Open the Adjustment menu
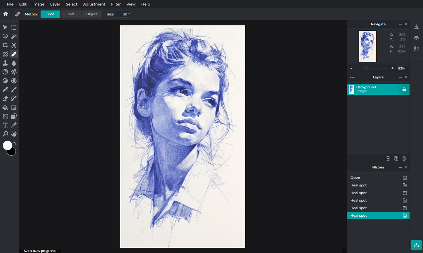The height and width of the screenshot is (253, 423). click(94, 4)
